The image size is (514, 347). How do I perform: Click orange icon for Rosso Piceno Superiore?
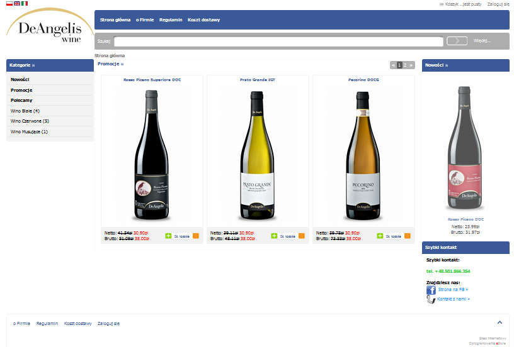196,236
